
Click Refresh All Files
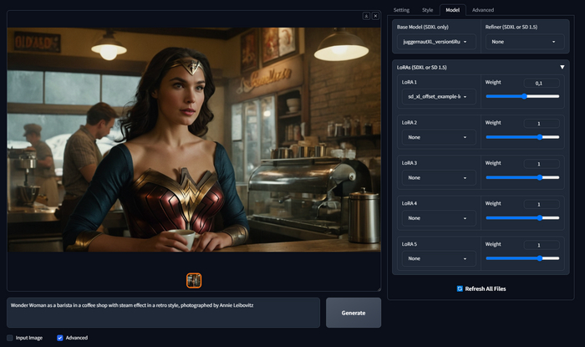tap(481, 288)
